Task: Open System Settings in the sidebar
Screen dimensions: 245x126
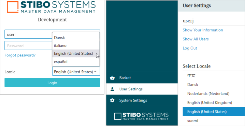Action: pyautogui.click(x=142, y=100)
